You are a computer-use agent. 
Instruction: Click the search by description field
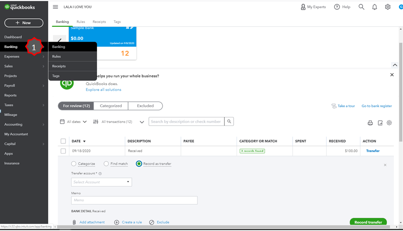(x=186, y=122)
